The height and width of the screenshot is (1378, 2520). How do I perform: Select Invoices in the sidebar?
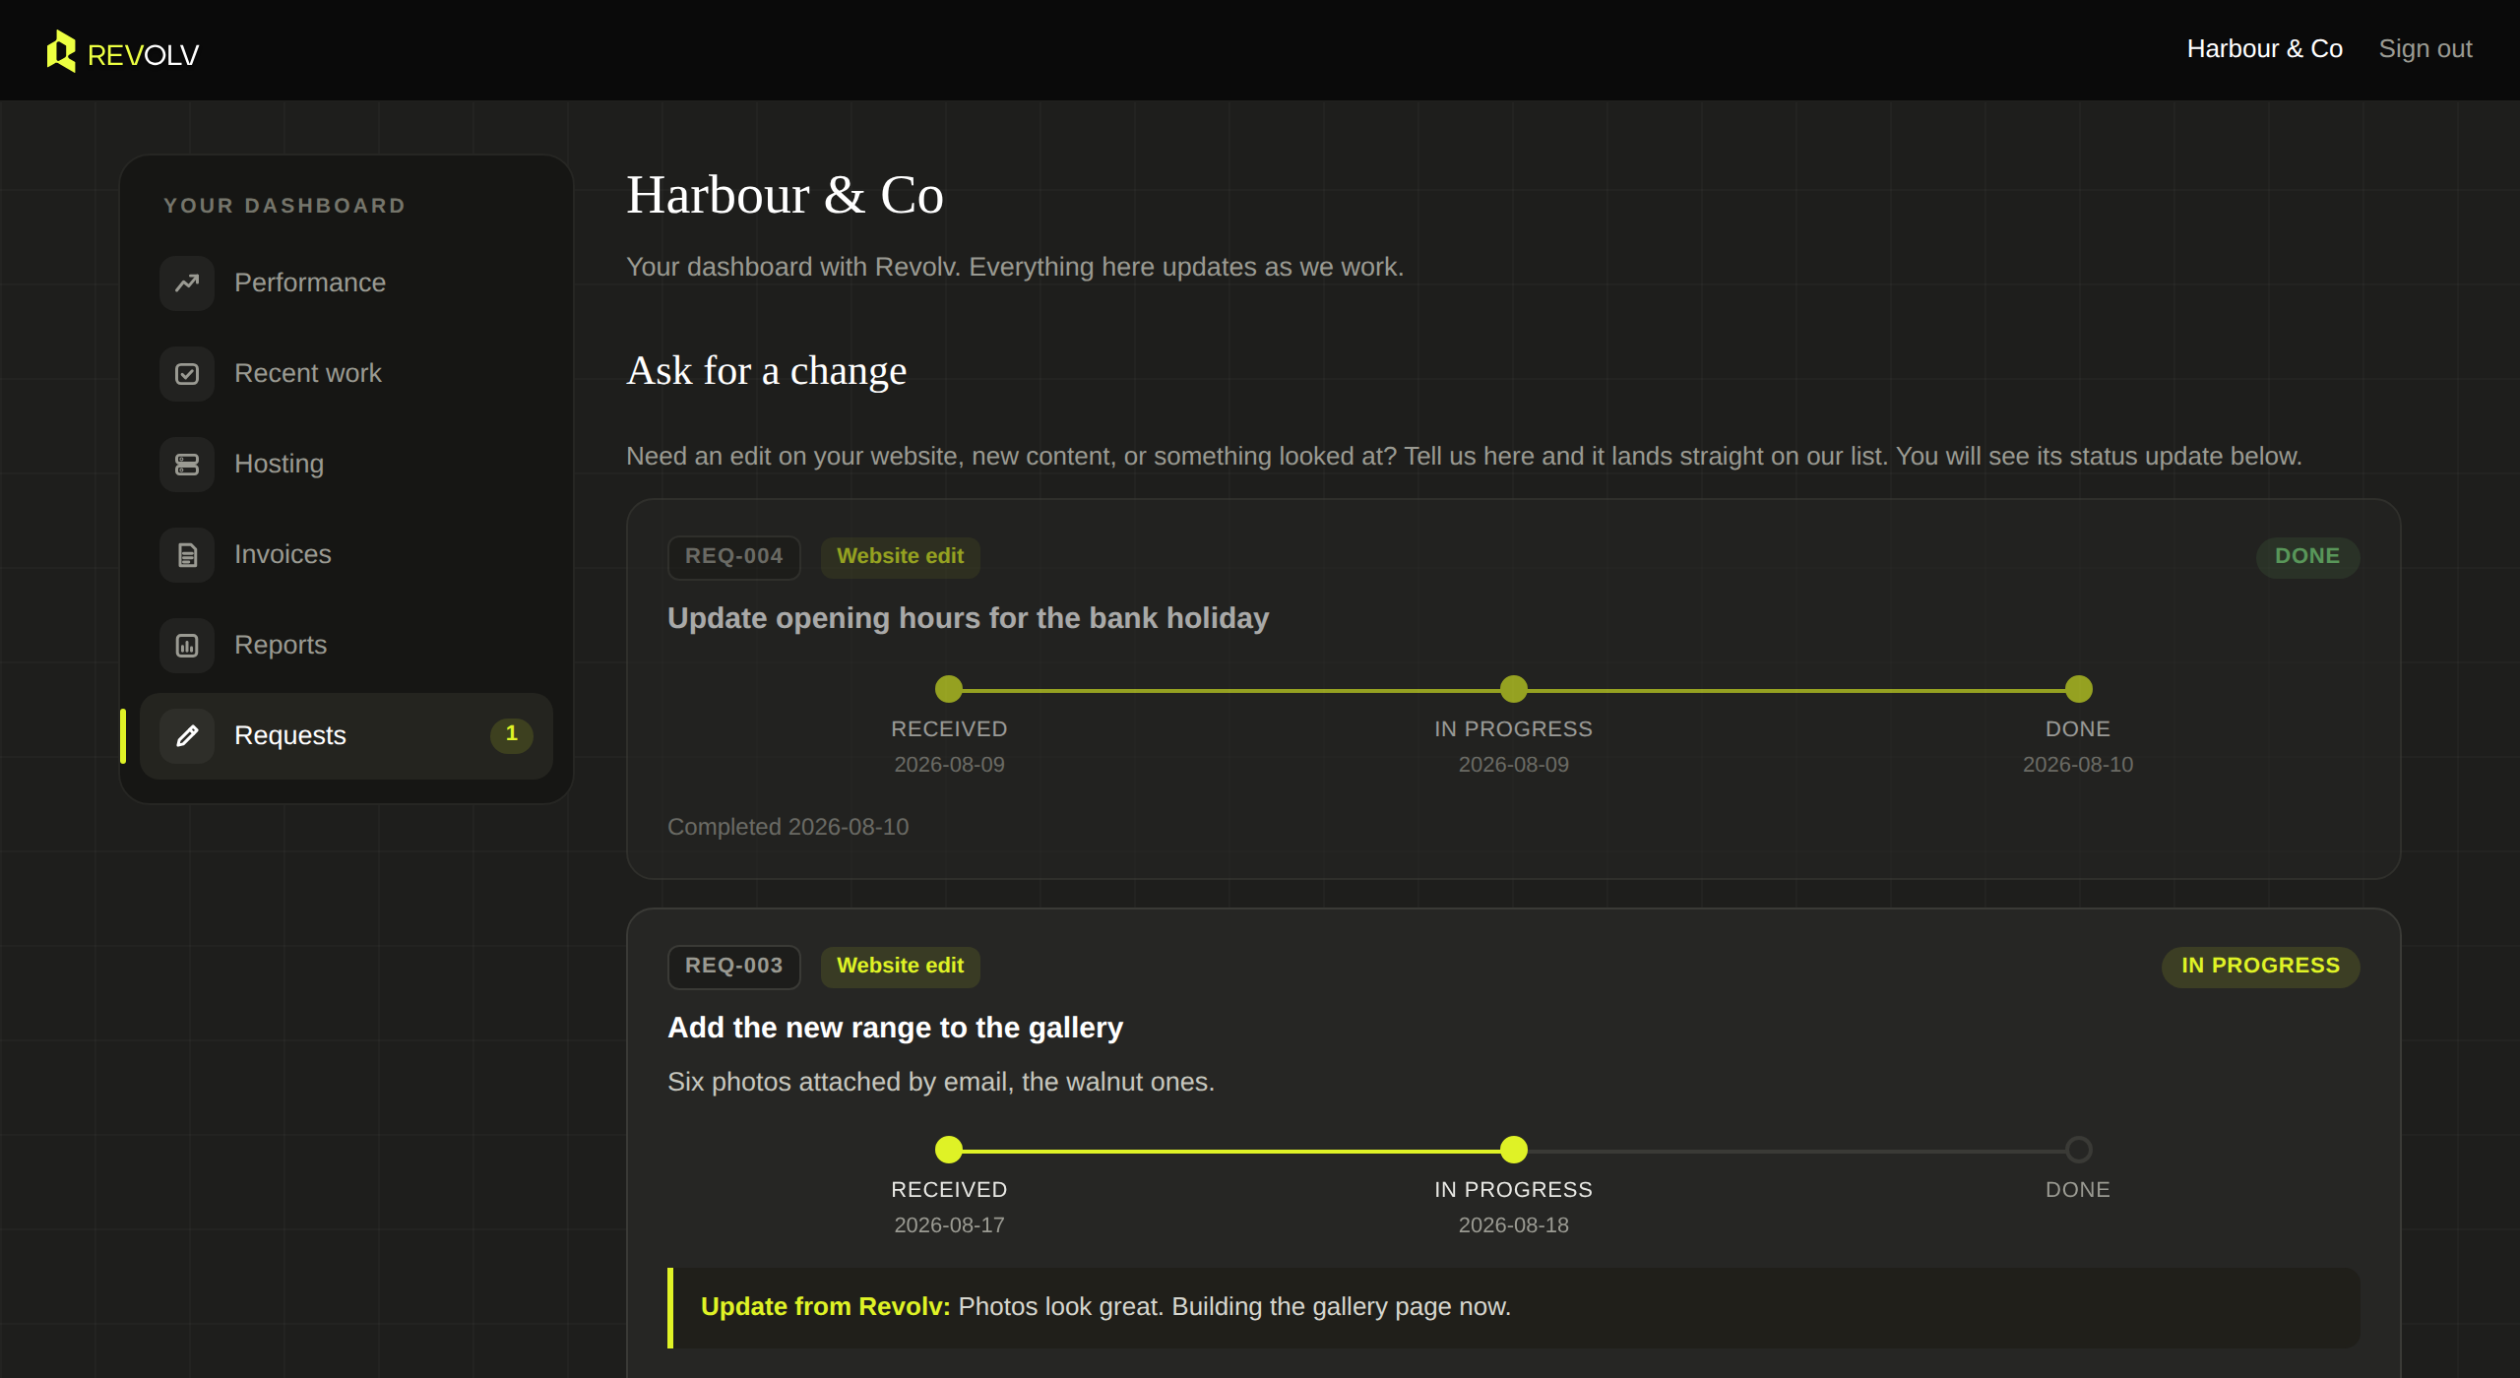coord(346,555)
